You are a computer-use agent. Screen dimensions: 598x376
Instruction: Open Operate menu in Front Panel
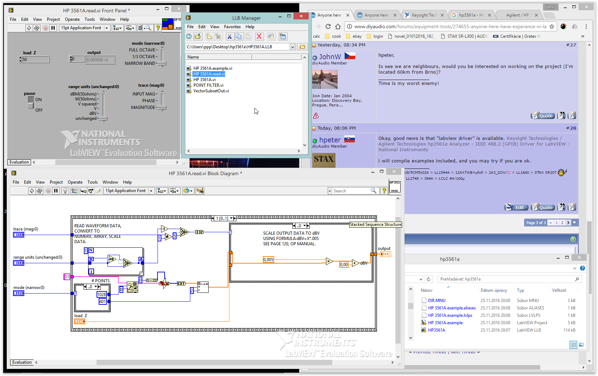(72, 19)
